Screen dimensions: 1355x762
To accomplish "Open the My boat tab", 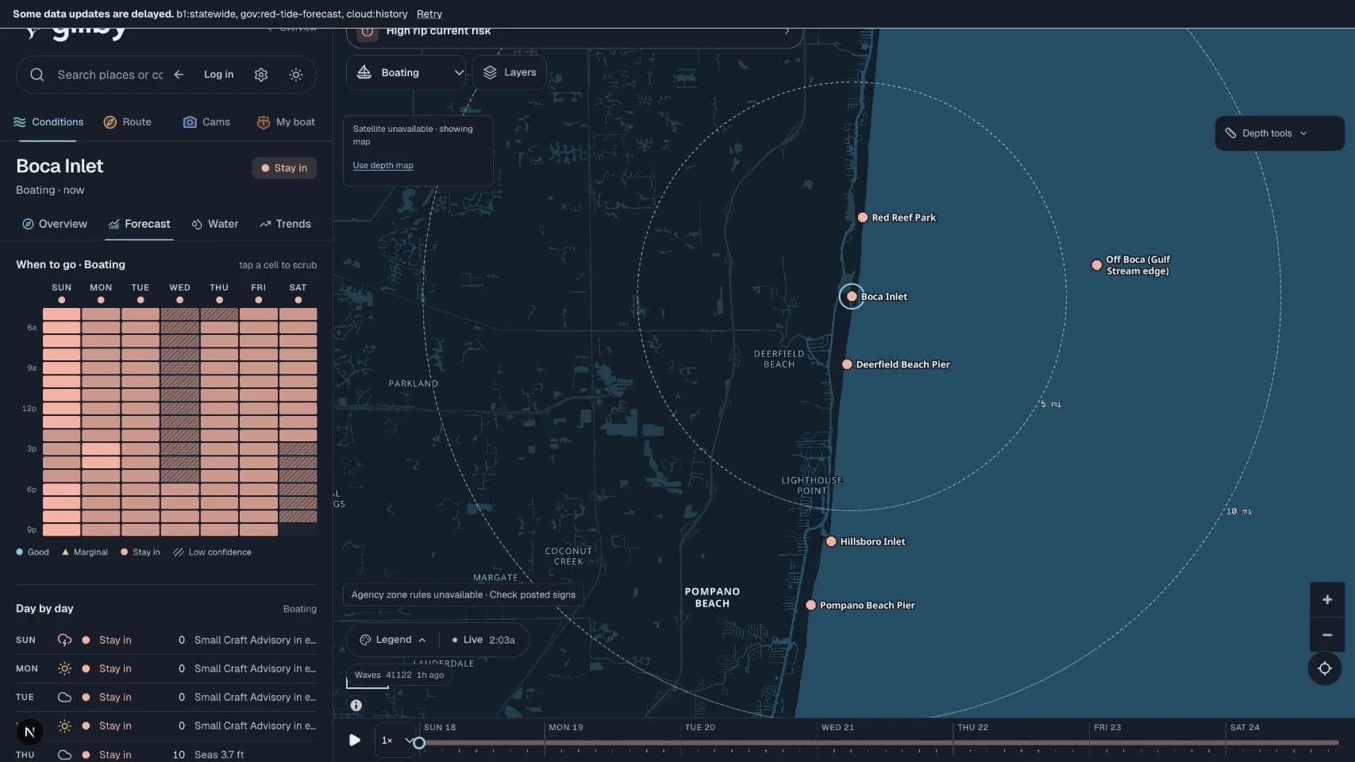I will (286, 122).
